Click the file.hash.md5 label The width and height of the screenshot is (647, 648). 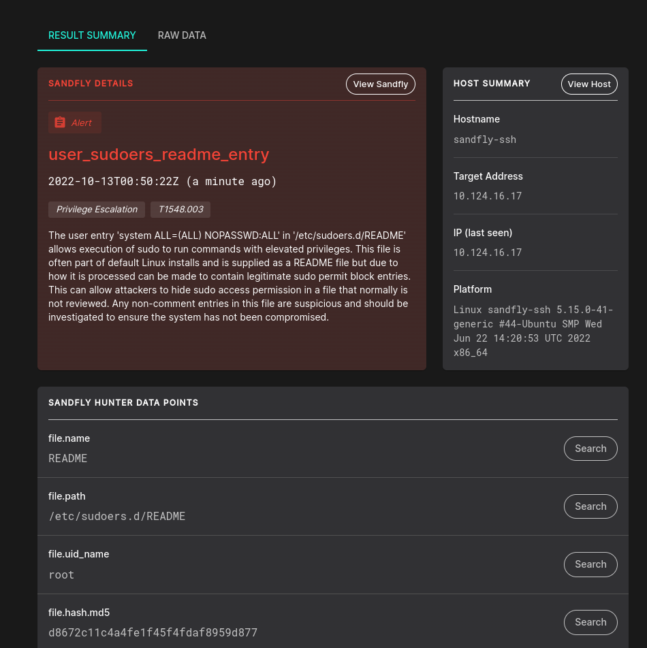(79, 613)
